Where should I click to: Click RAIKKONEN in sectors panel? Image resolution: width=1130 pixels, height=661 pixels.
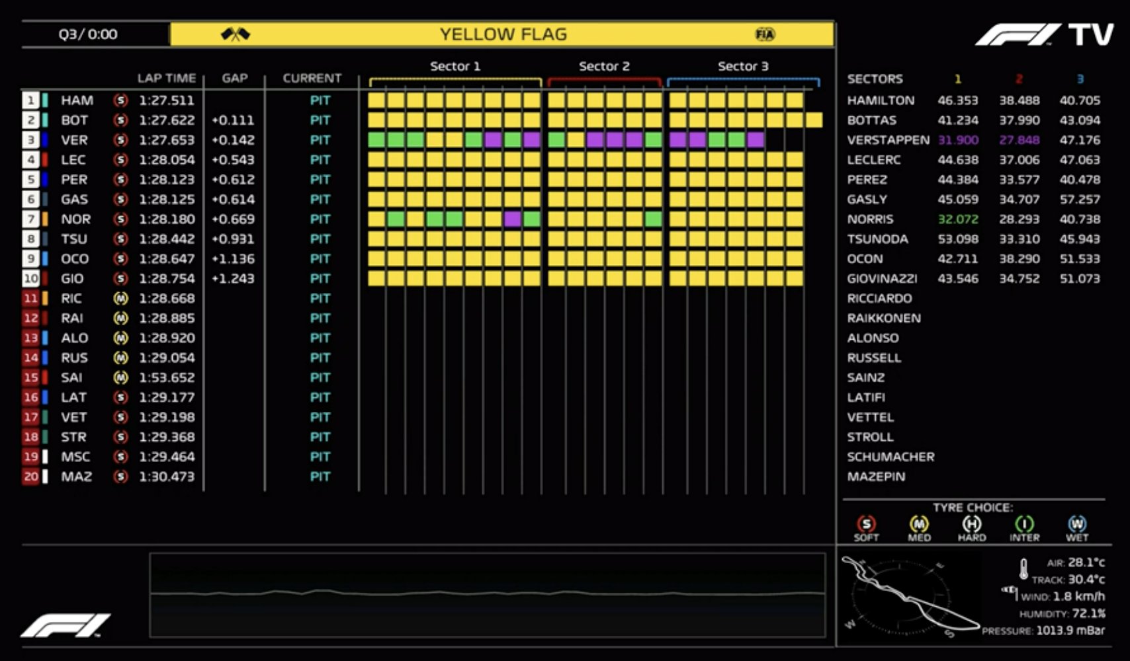pyautogui.click(x=884, y=319)
